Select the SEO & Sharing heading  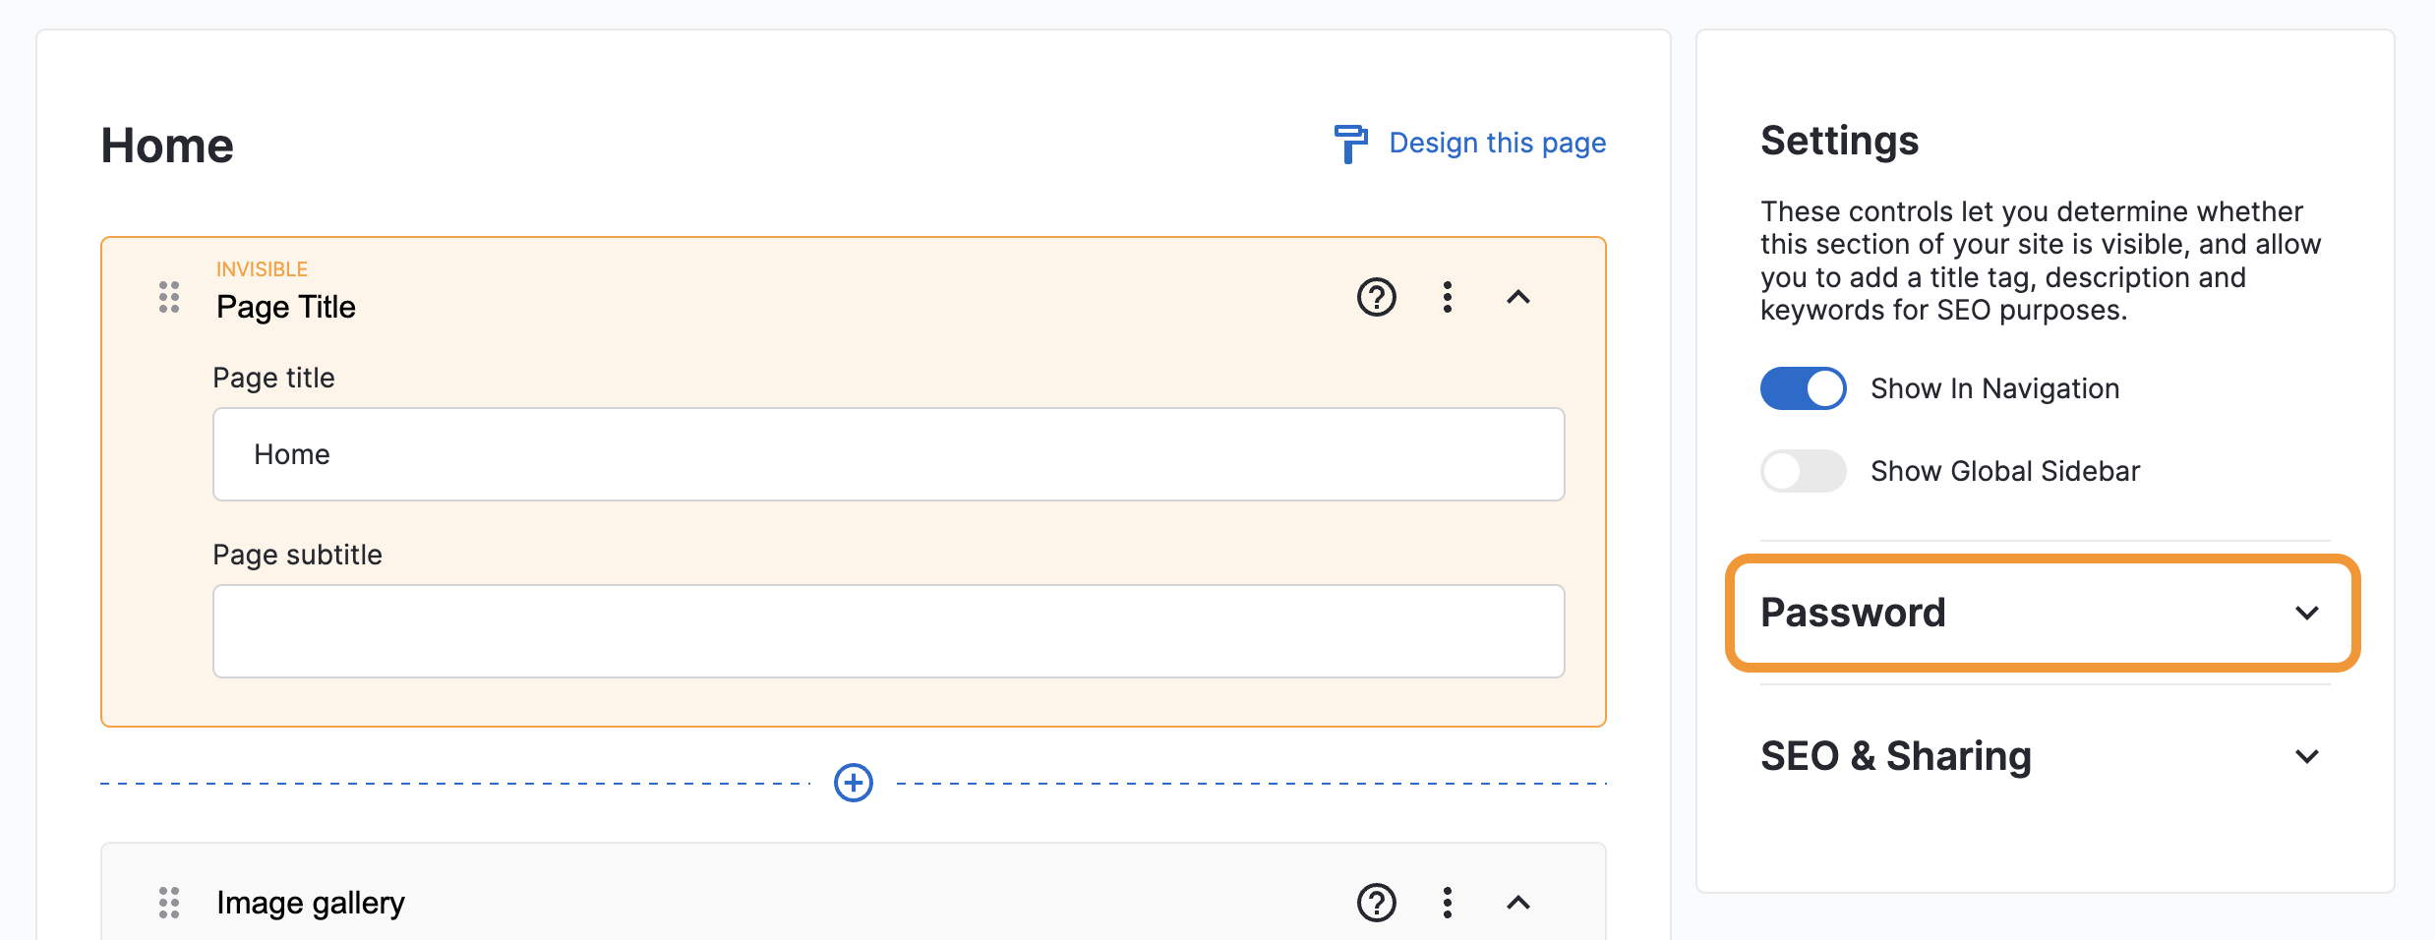tap(1895, 756)
